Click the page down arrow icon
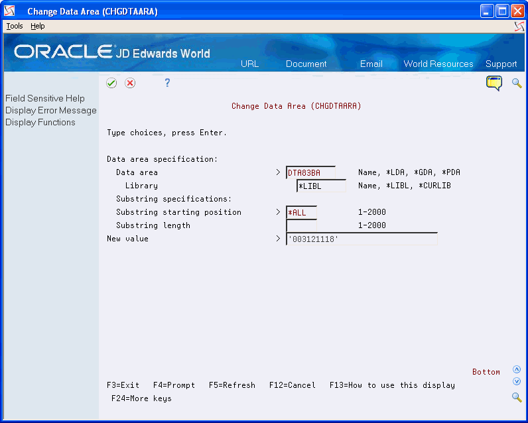The height and width of the screenshot is (423, 528). (x=517, y=381)
